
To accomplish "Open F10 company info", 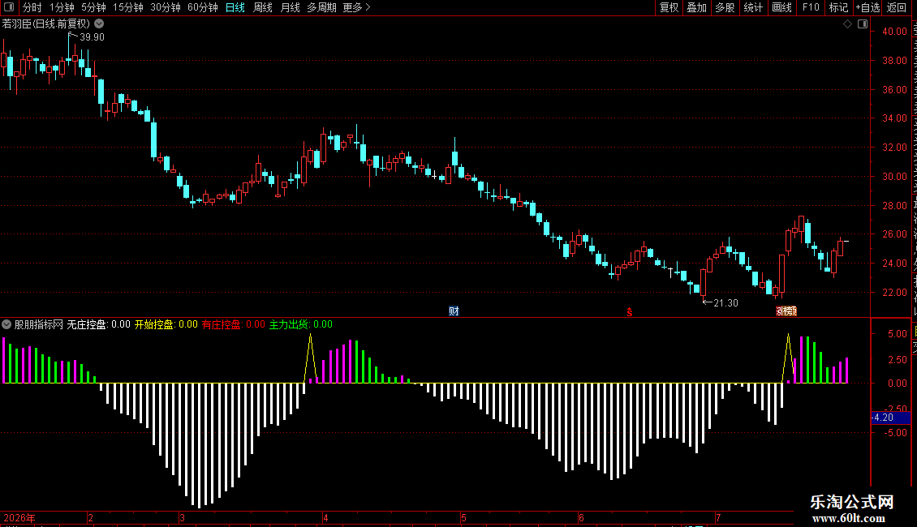I will coord(811,7).
